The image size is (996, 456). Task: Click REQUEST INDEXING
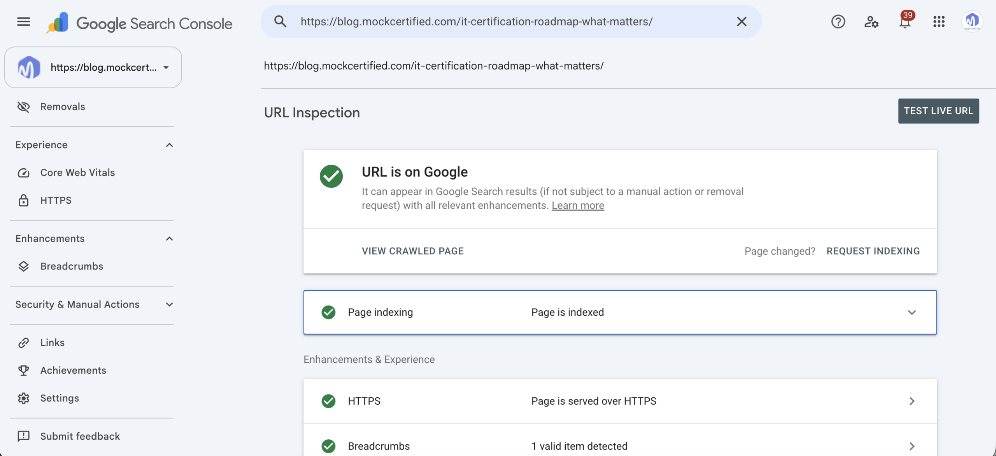tap(873, 251)
